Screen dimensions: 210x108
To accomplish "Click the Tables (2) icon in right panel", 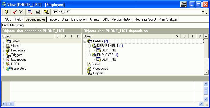I will (90, 41).
